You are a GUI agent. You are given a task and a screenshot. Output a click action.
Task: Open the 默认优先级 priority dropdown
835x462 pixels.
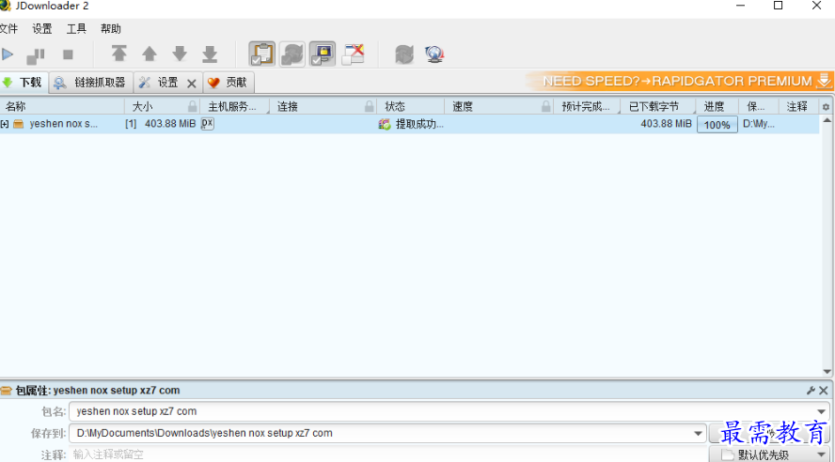(769, 455)
